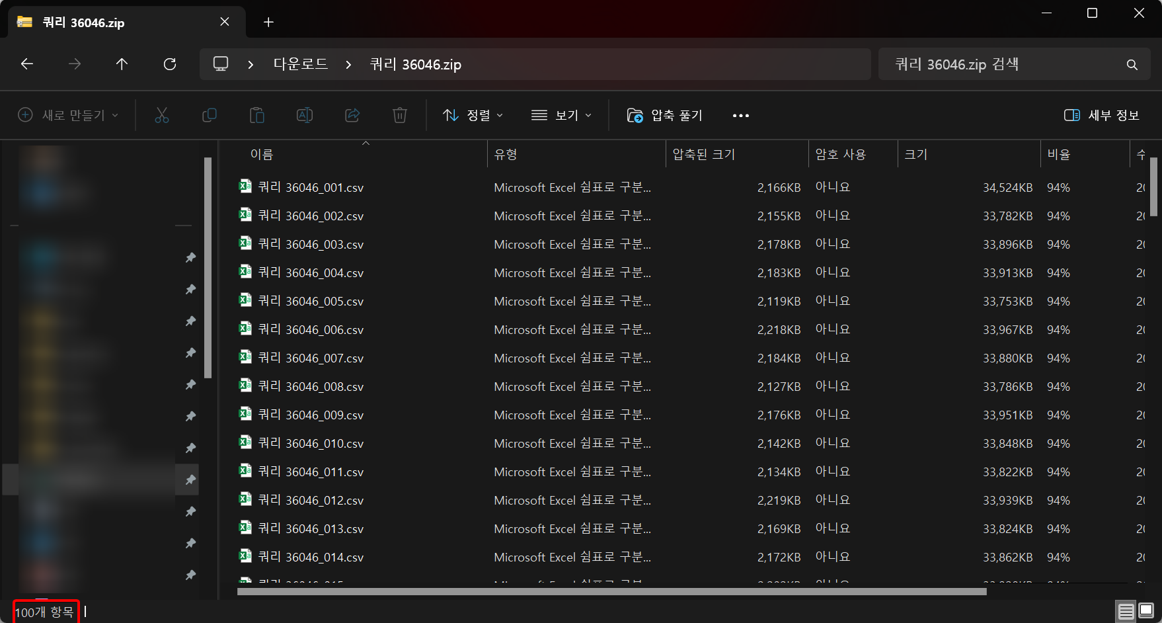The image size is (1162, 623).
Task: Click size value 33,967KB
Action: point(1007,330)
